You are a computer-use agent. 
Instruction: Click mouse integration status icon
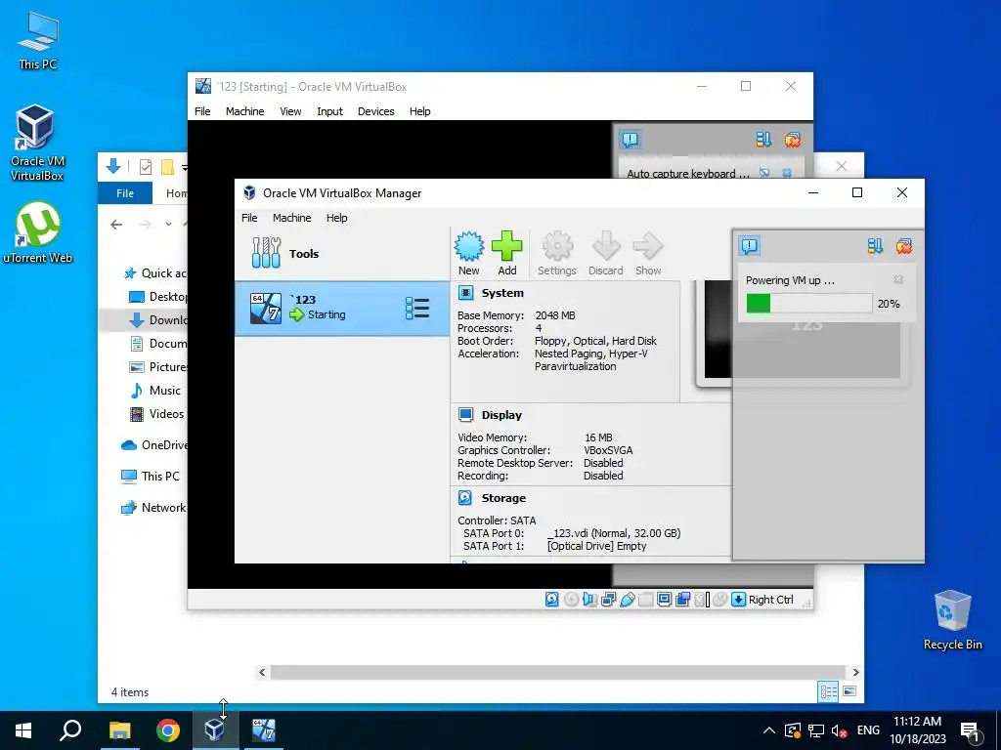(720, 600)
